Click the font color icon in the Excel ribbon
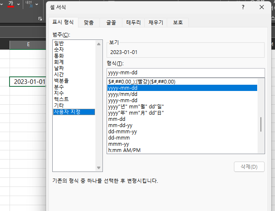 tap(11, 4)
